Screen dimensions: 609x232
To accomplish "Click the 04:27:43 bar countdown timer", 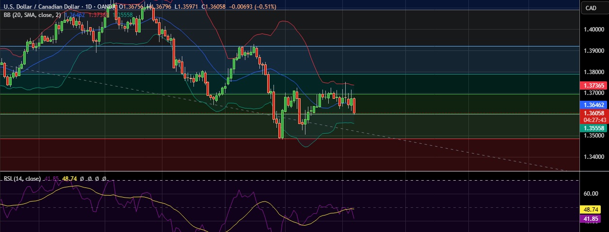I will [x=593, y=120].
